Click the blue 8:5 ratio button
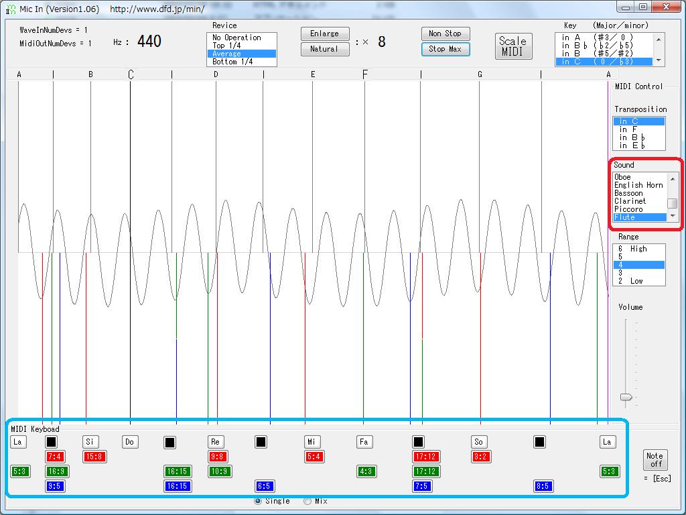686x515 pixels. [543, 486]
